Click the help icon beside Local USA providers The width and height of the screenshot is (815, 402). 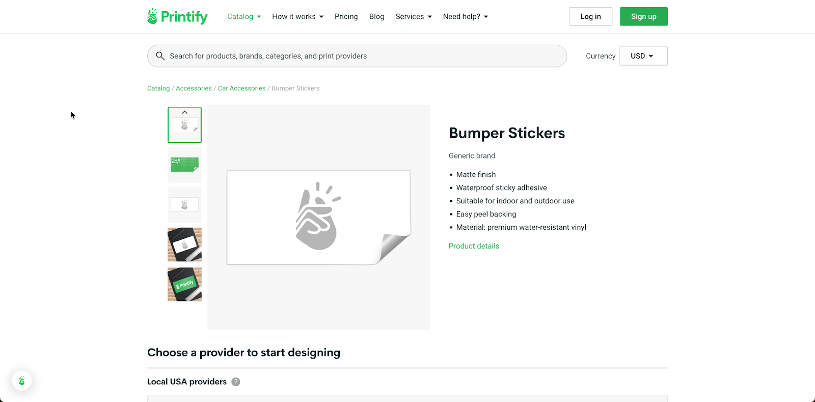[236, 382]
